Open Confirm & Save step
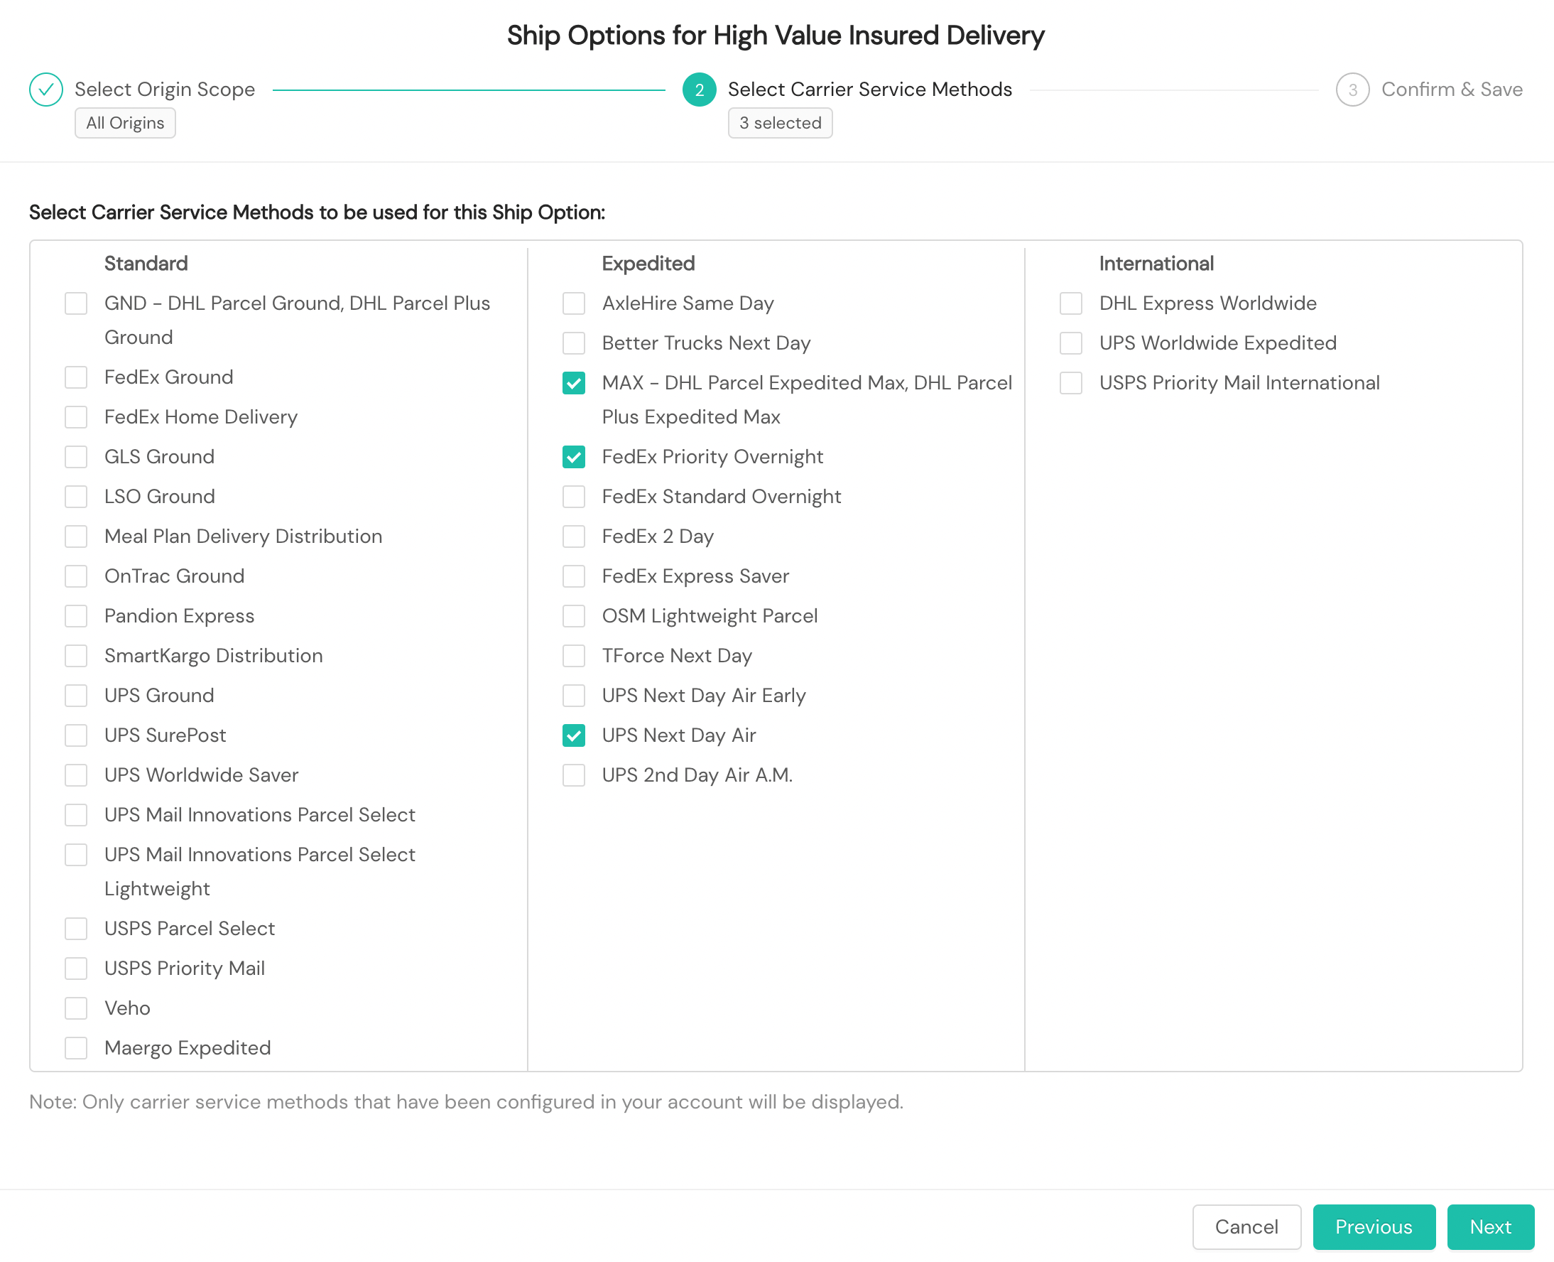Viewport: 1554px width, 1262px height. click(1451, 90)
